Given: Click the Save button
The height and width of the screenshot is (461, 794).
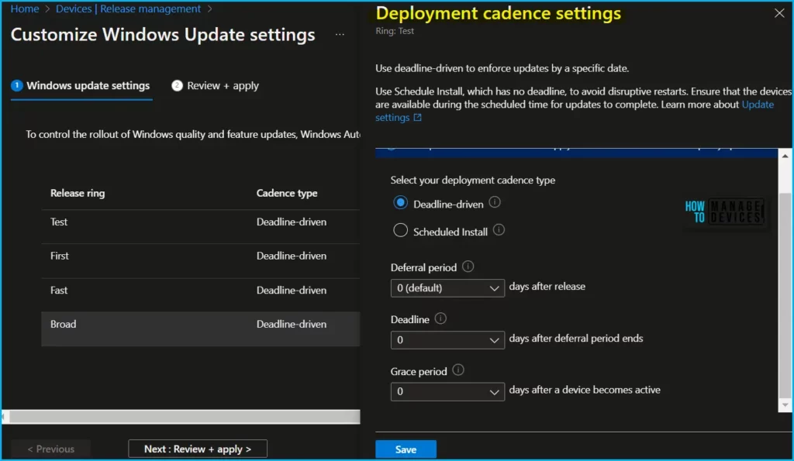Looking at the screenshot, I should click(406, 449).
